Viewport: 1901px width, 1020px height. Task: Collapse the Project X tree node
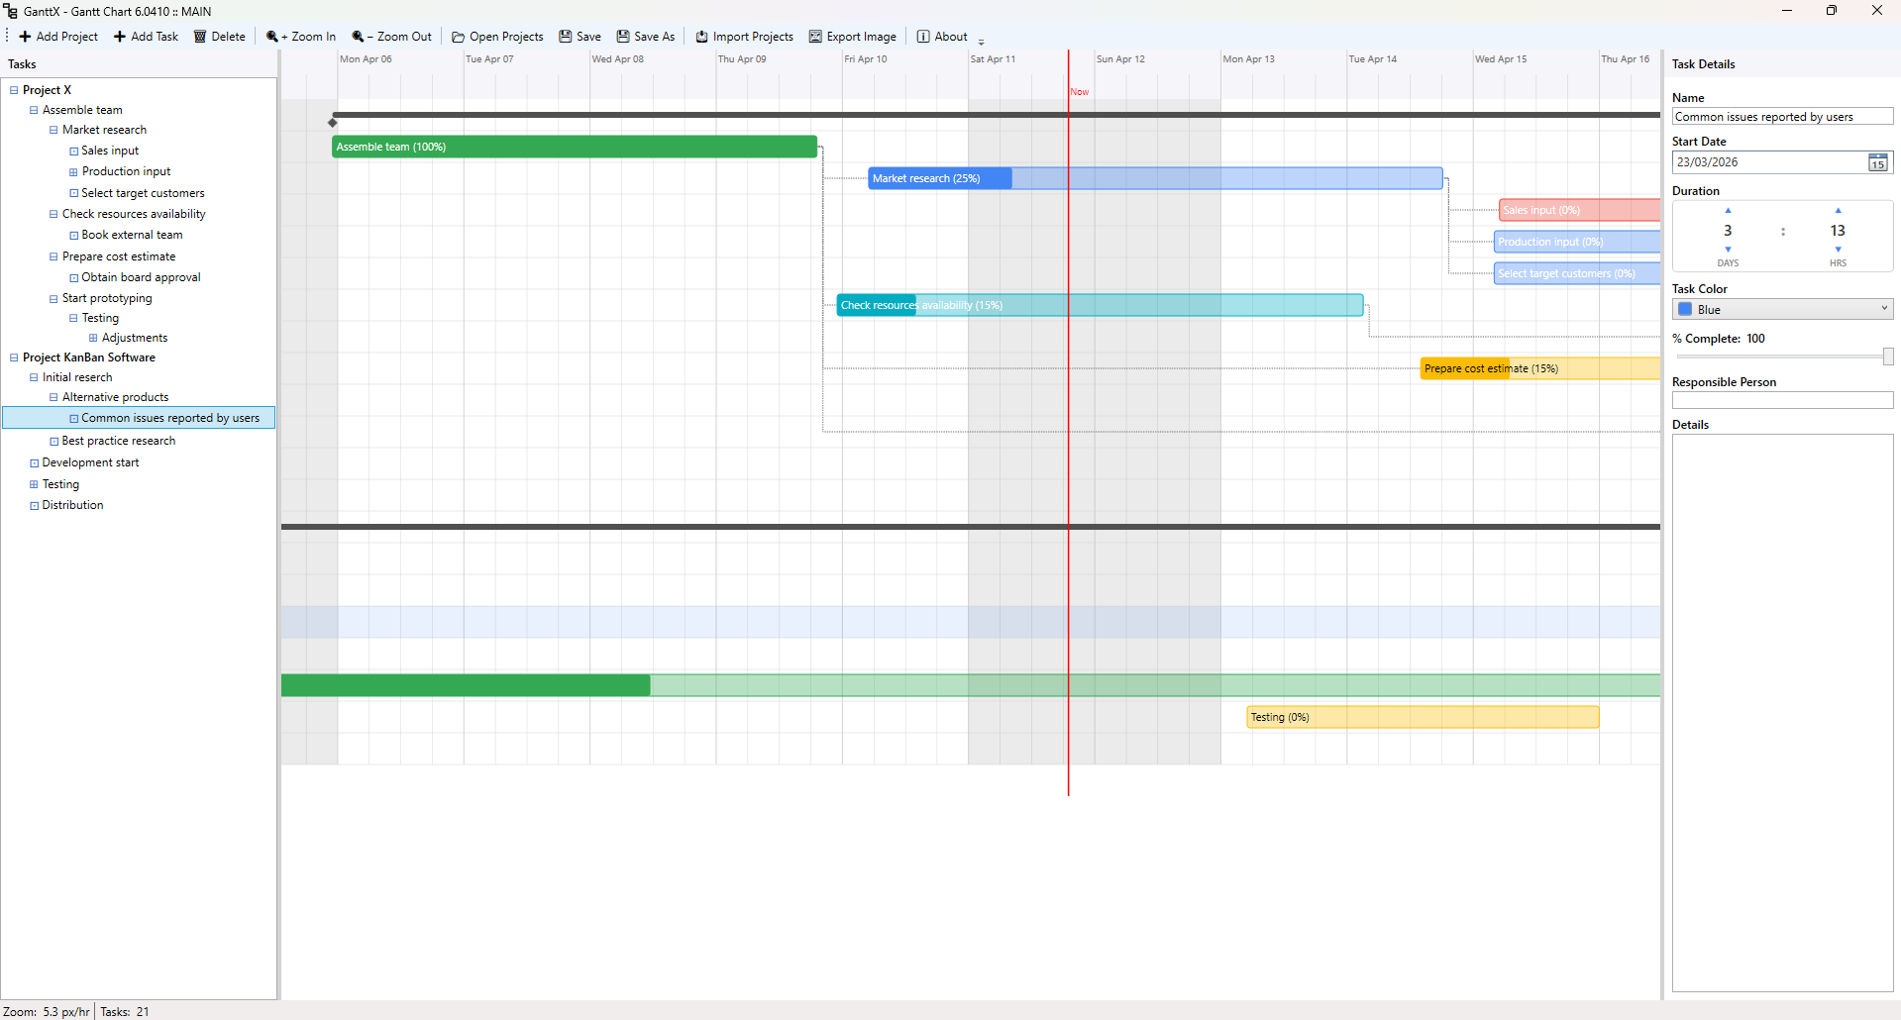tap(14, 90)
